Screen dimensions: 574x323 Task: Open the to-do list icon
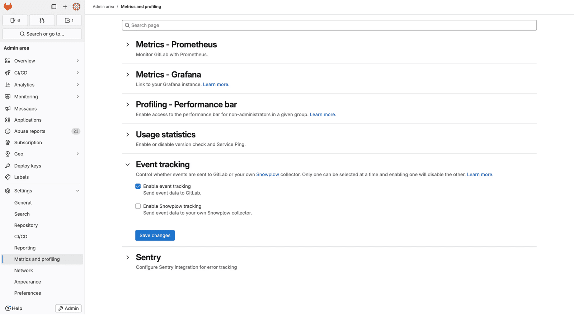pos(69,20)
